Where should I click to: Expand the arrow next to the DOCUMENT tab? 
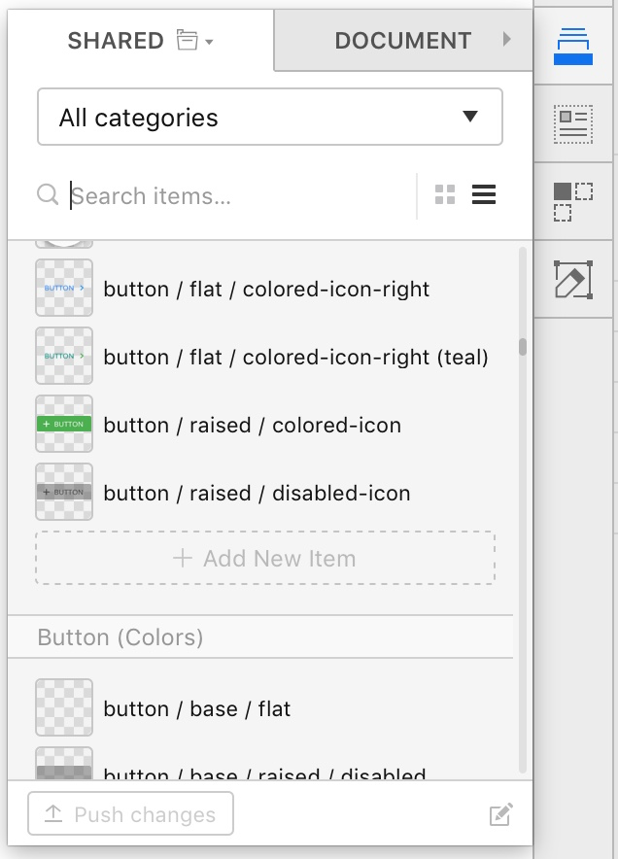coord(506,40)
